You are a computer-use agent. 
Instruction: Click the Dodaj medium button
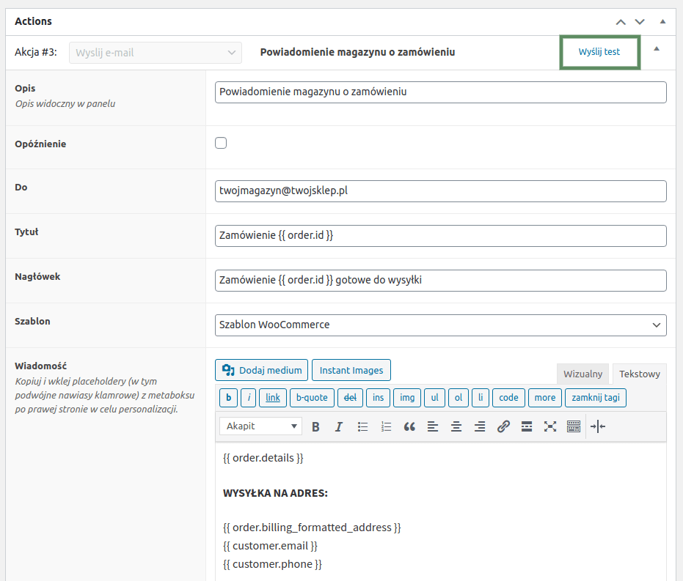(261, 370)
